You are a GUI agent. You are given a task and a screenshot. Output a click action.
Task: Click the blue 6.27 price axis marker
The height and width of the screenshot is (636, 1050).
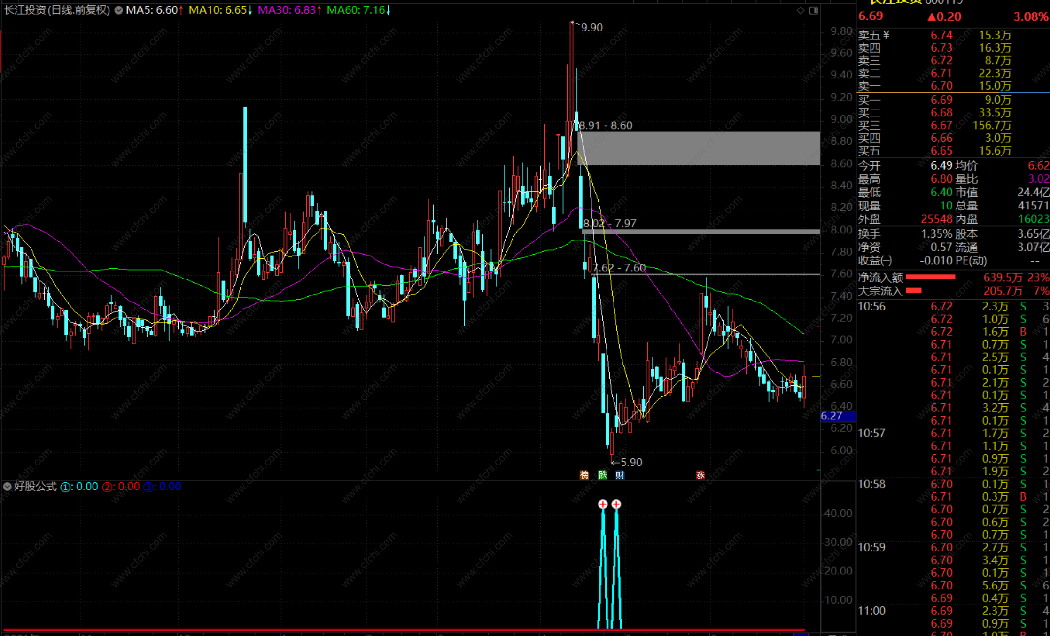click(x=837, y=416)
